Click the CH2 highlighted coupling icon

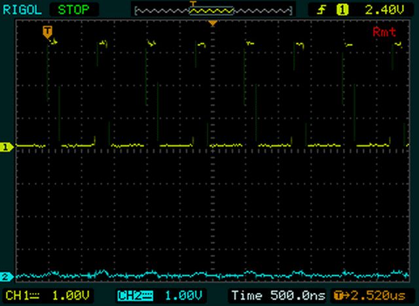click(136, 296)
